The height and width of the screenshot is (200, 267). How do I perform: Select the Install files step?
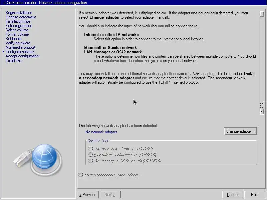pyautogui.click(x=14, y=60)
